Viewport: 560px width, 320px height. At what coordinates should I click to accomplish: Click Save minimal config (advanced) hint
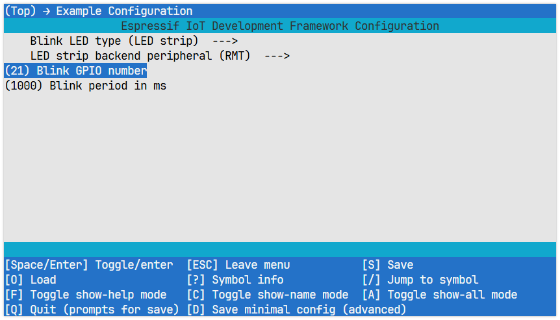tap(296, 310)
